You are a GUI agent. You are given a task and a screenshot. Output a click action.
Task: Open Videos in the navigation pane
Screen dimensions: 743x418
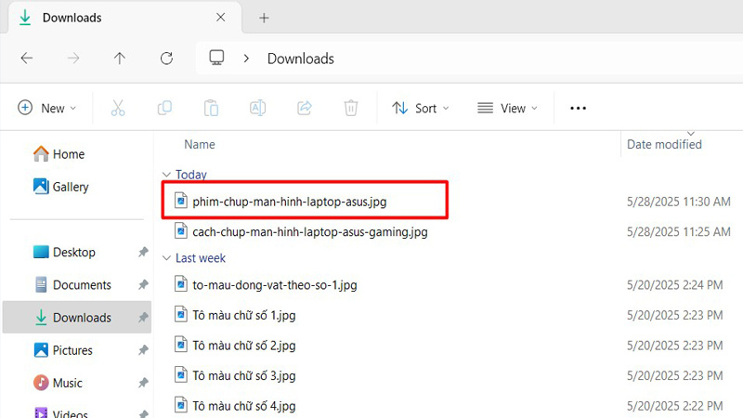(61, 413)
